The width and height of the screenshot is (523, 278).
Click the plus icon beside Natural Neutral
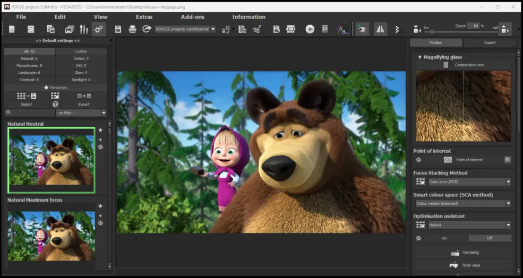pos(100,140)
